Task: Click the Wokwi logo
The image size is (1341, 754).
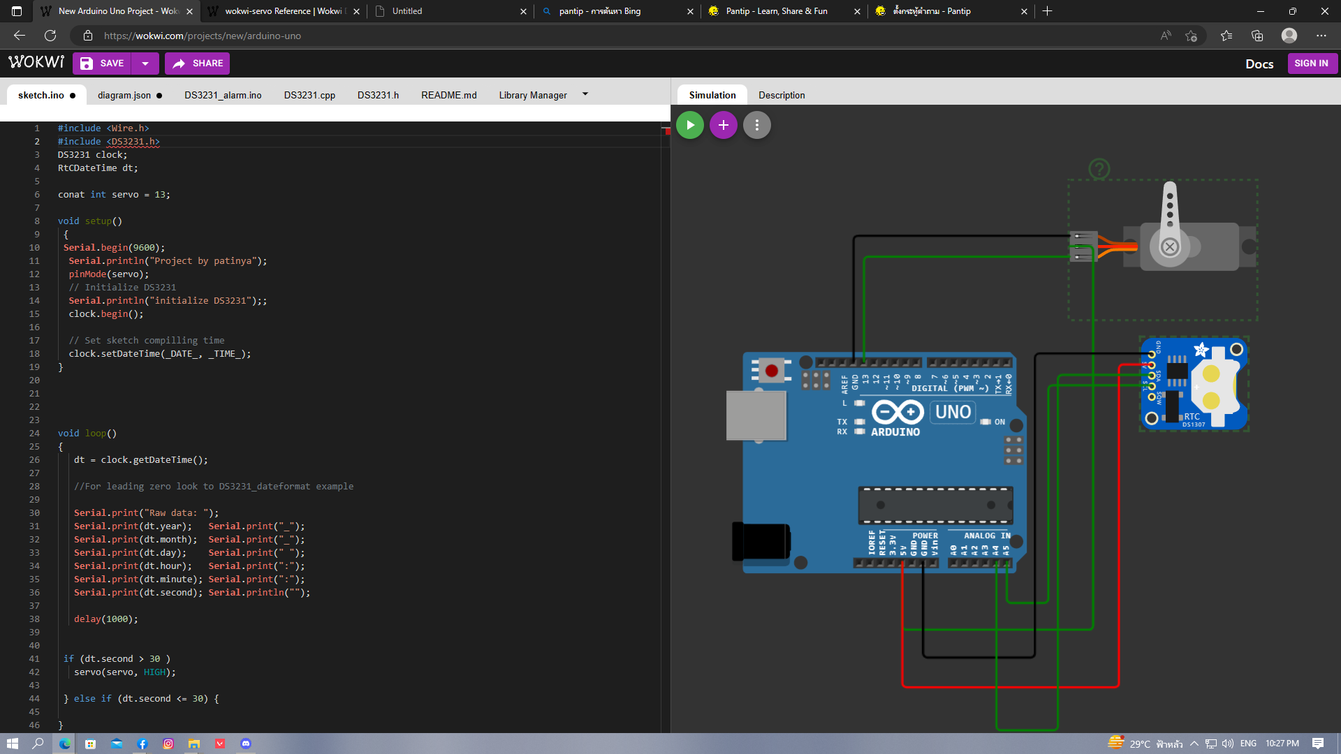Action: pos(36,63)
